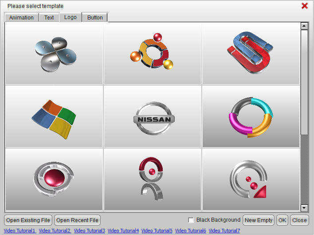Click the Open Recent File button
The height and width of the screenshot is (235, 314).
pos(77,220)
